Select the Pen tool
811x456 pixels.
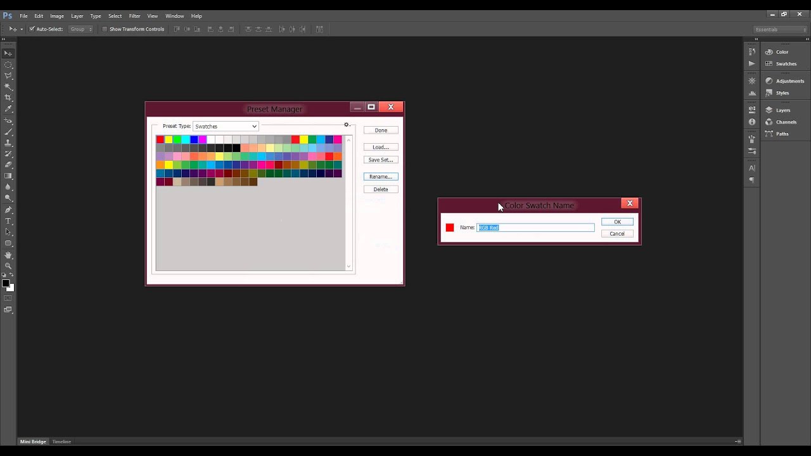tap(8, 210)
